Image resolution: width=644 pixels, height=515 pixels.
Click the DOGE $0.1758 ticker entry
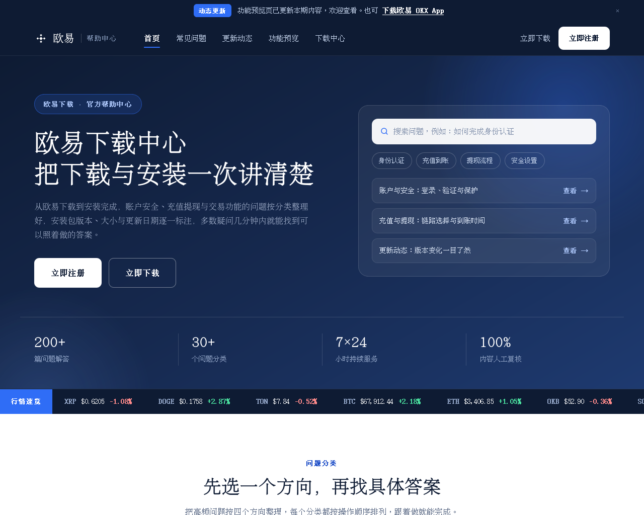click(194, 401)
